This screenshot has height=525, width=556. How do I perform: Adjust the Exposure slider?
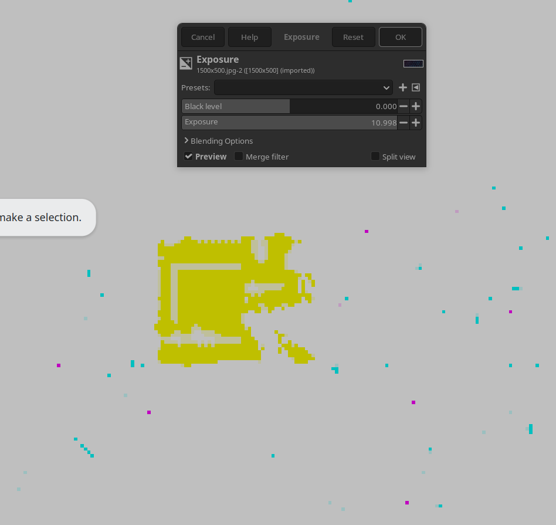click(x=289, y=123)
